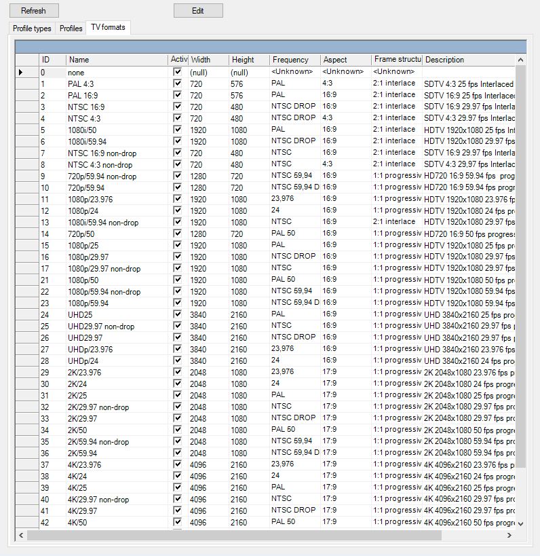Sort by the Name column header
540x556 pixels.
[x=117, y=60]
